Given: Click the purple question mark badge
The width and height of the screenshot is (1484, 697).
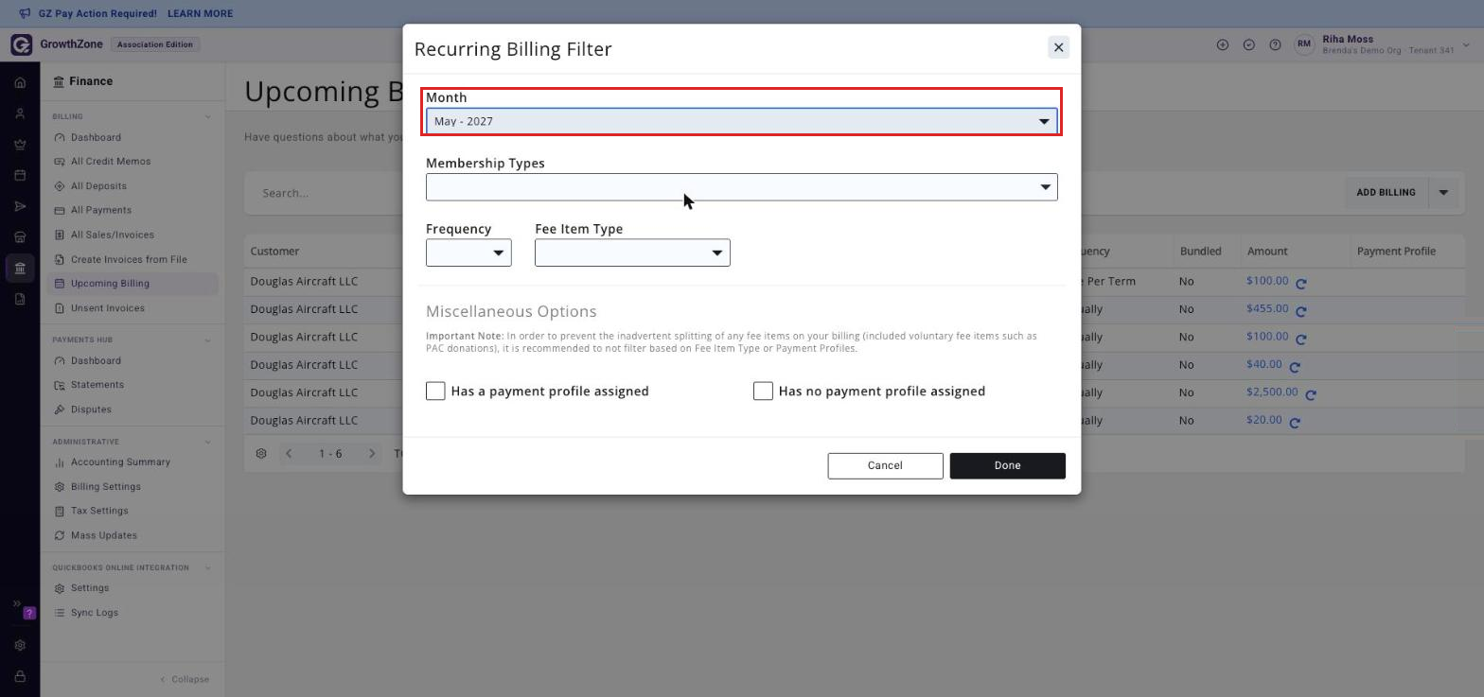Looking at the screenshot, I should click(x=29, y=613).
